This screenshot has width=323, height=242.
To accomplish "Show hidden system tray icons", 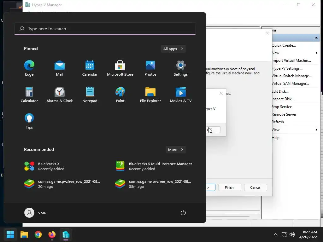I will (x=276, y=234).
